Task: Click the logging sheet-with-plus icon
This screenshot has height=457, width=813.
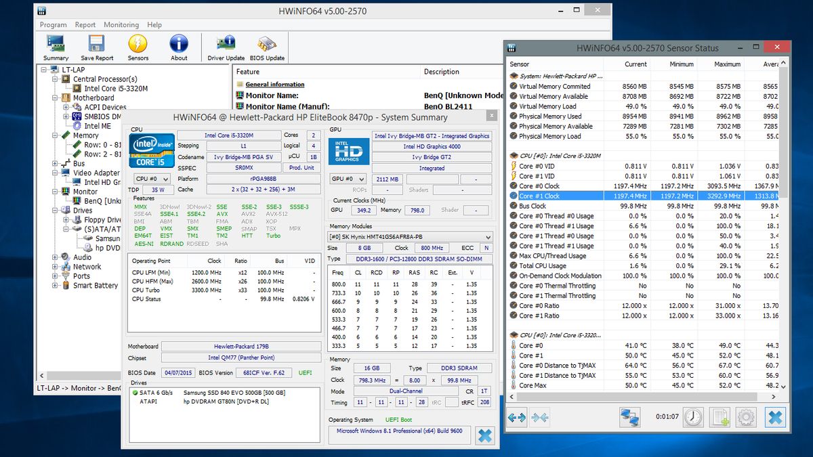Action: click(x=720, y=417)
